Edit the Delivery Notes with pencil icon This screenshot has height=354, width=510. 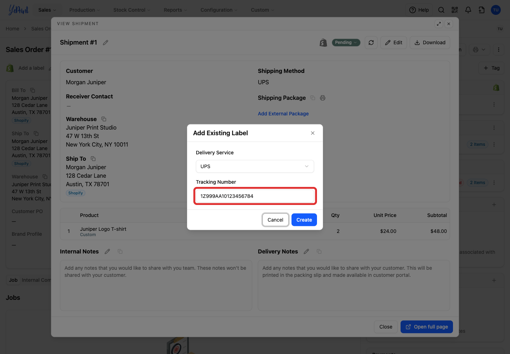[306, 251]
